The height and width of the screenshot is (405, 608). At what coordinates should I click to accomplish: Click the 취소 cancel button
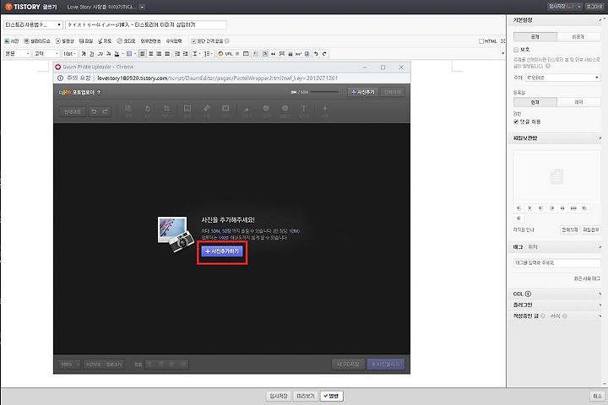pyautogui.click(x=597, y=396)
